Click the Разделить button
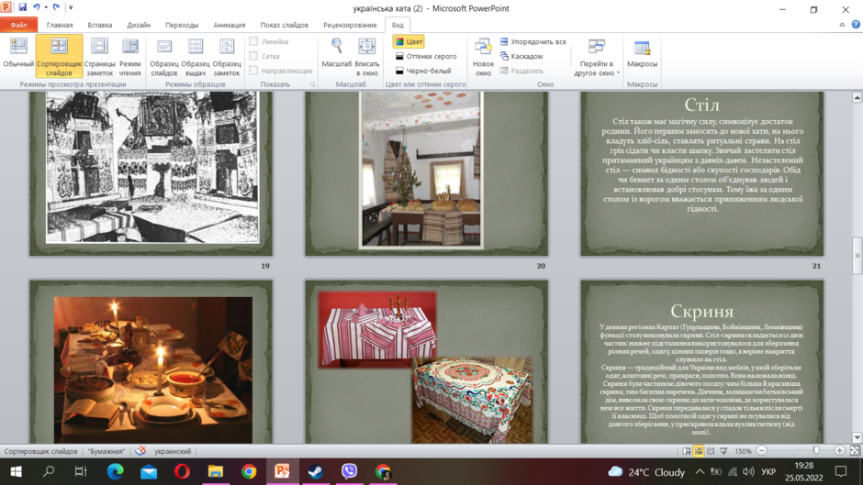The height and width of the screenshot is (485, 863). click(x=521, y=71)
